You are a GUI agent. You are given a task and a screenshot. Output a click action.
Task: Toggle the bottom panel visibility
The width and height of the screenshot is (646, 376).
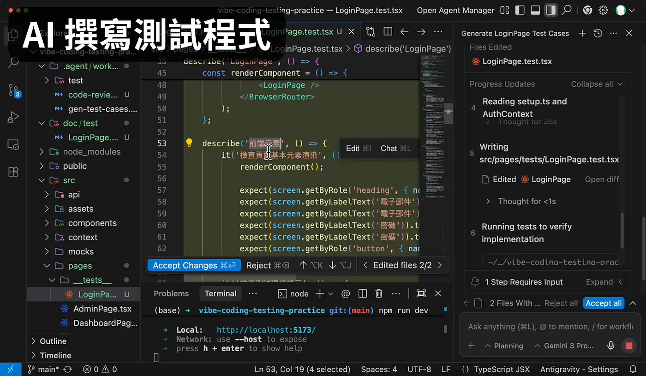535,10
